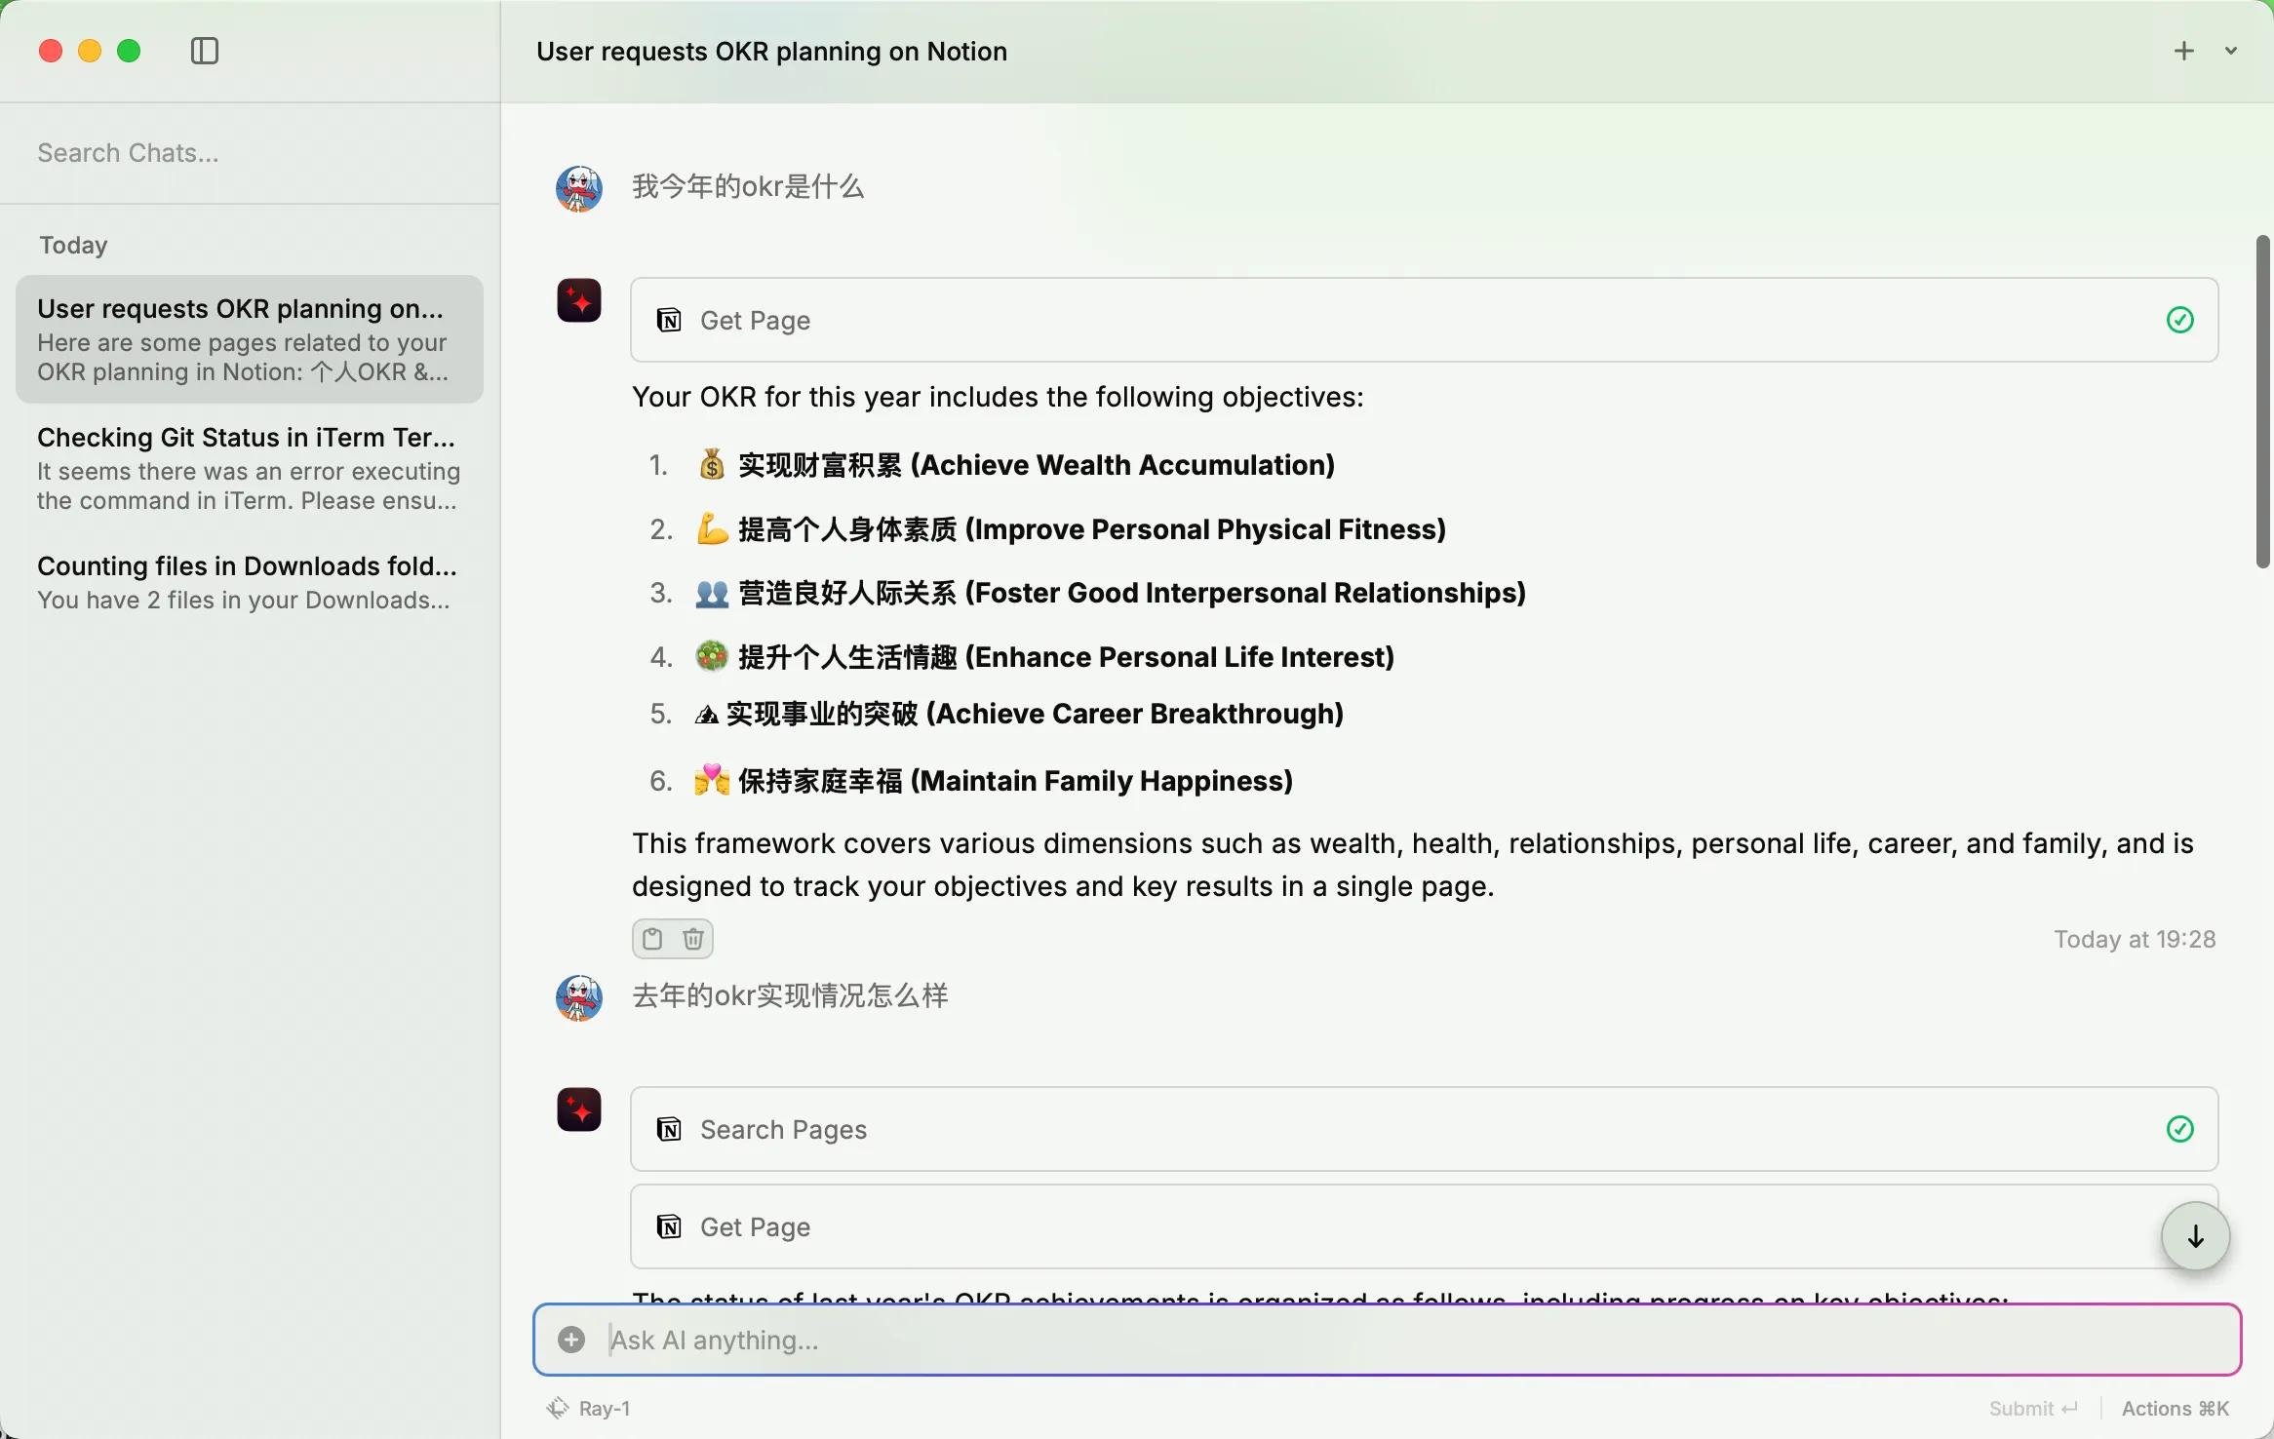The width and height of the screenshot is (2274, 1439).
Task: Expand the chevron dropdown in title bar
Action: [x=2231, y=51]
